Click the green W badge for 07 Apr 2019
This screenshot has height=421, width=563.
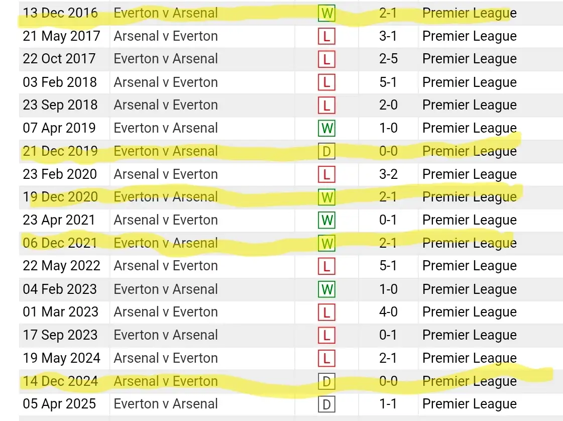pos(326,128)
